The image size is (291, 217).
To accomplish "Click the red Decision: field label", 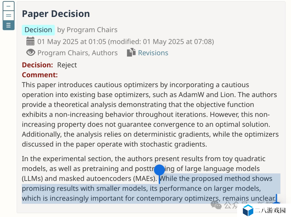I will [37, 65].
